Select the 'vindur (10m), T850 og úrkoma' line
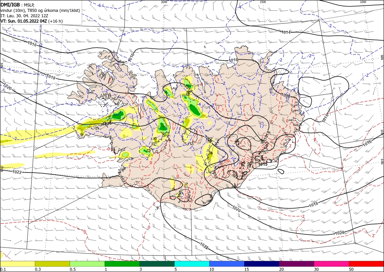Image resolution: width=384 pixels, height=272 pixels. coord(40,10)
